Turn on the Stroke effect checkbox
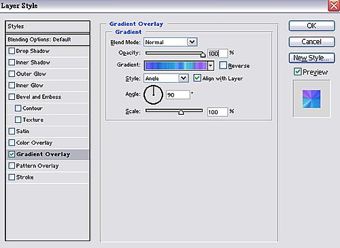340x248 pixels. click(x=12, y=177)
